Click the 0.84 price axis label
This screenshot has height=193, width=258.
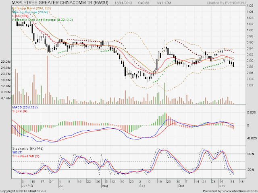(250, 79)
